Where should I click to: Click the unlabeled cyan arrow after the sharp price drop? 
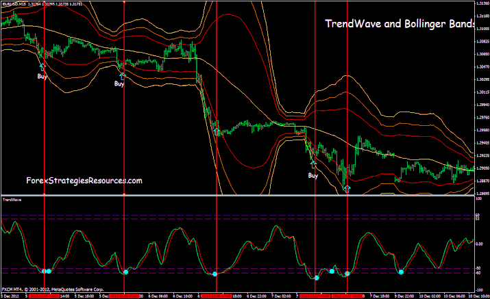(217, 131)
